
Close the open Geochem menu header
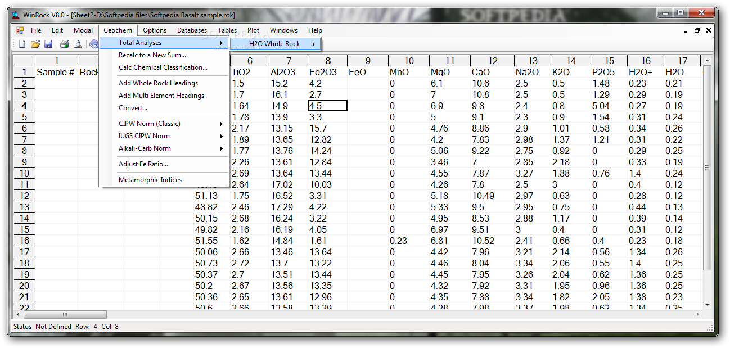tap(118, 30)
